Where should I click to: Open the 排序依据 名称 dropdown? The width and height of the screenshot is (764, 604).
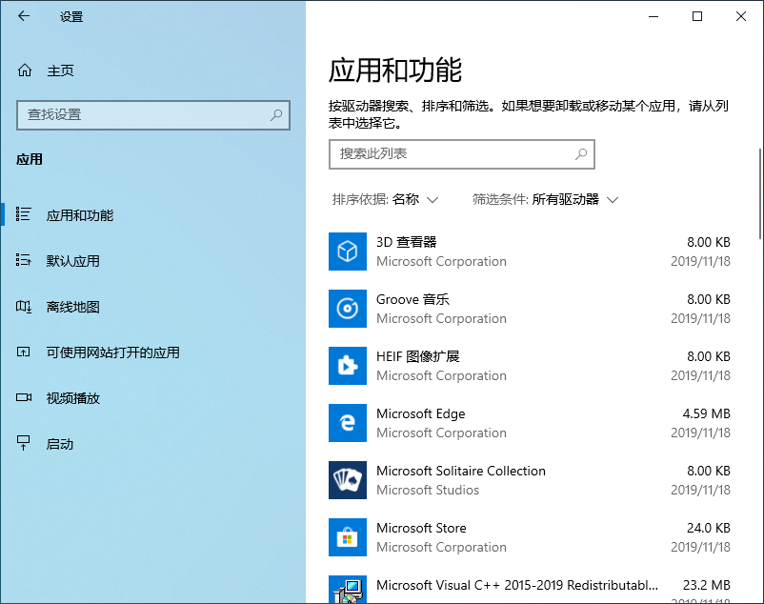(386, 199)
